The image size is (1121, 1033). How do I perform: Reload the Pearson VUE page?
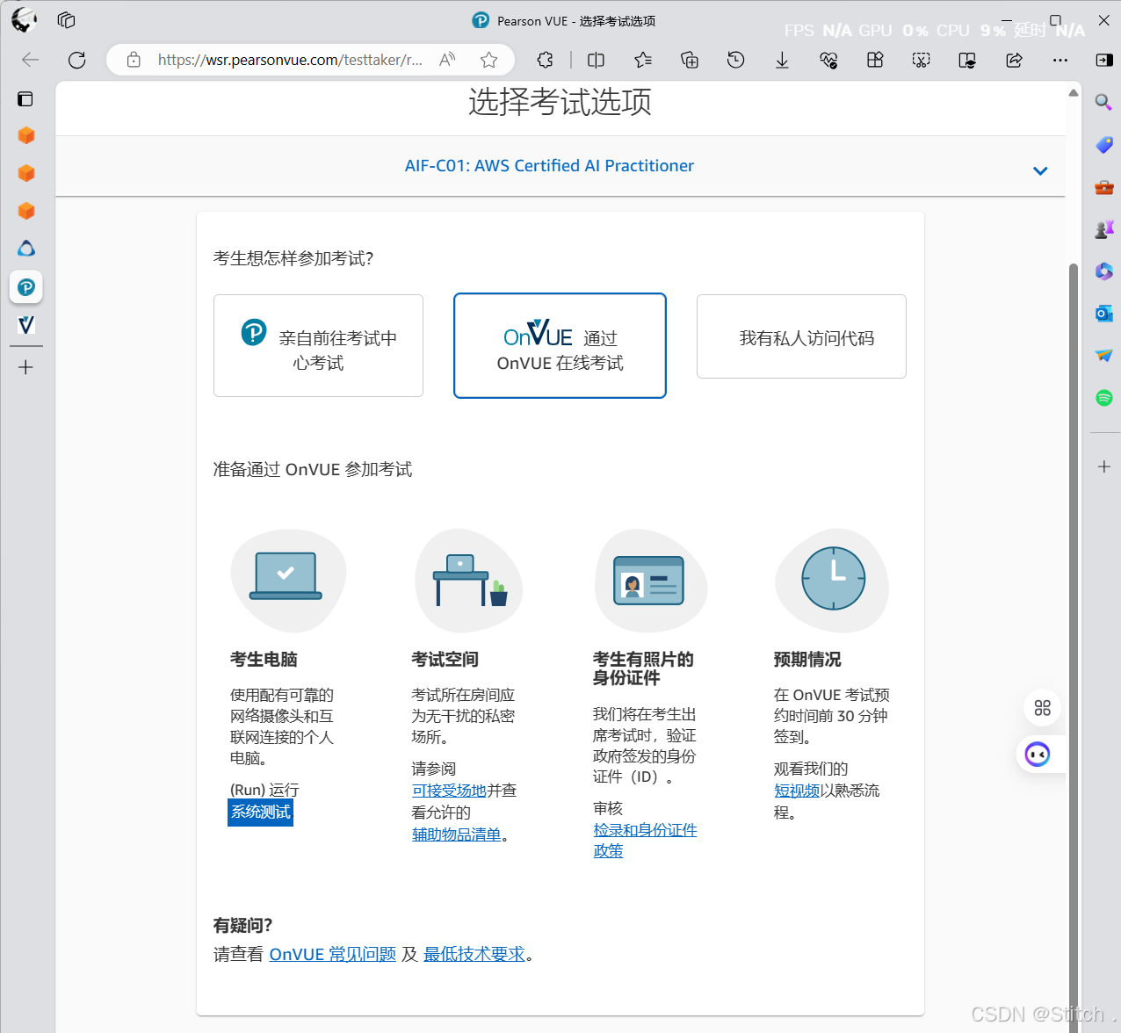(77, 60)
